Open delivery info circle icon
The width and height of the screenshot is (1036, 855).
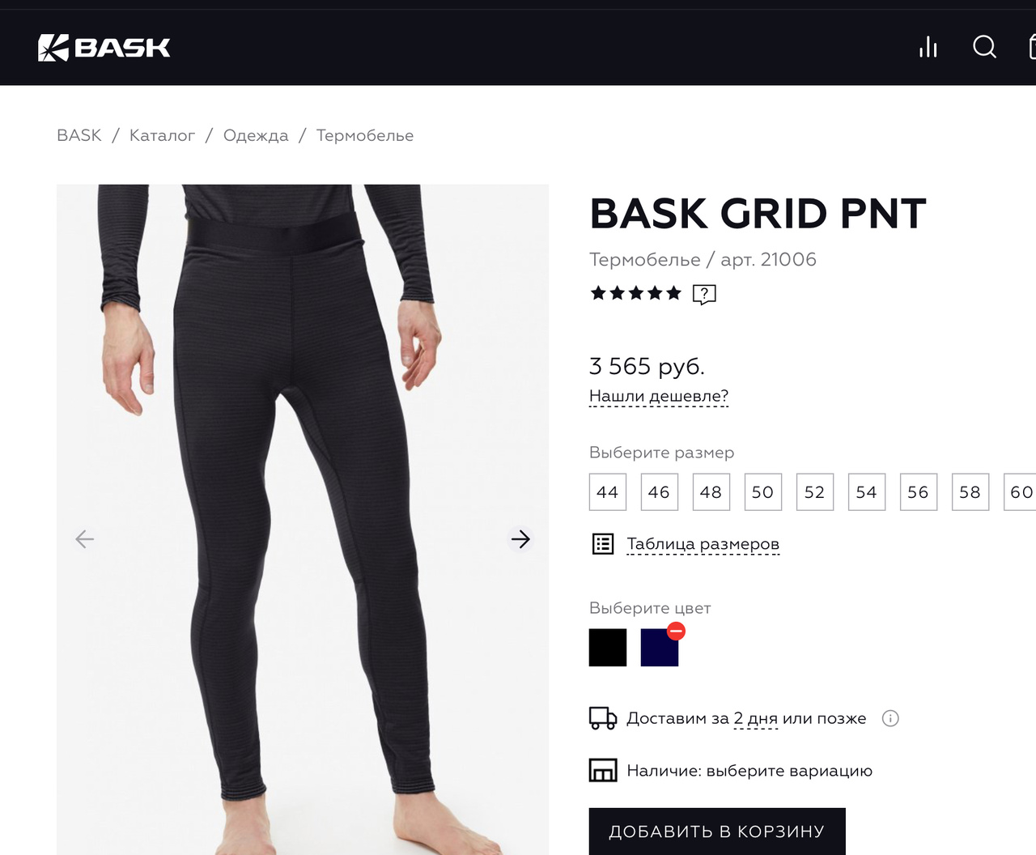coord(890,718)
